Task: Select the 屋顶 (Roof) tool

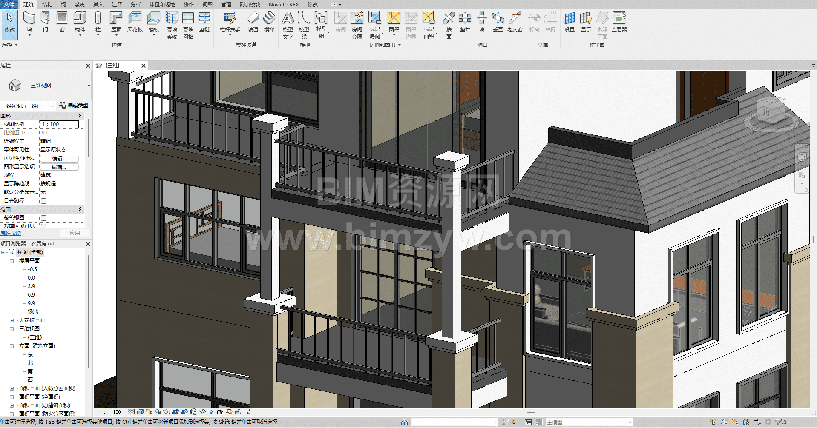Action: point(116,22)
